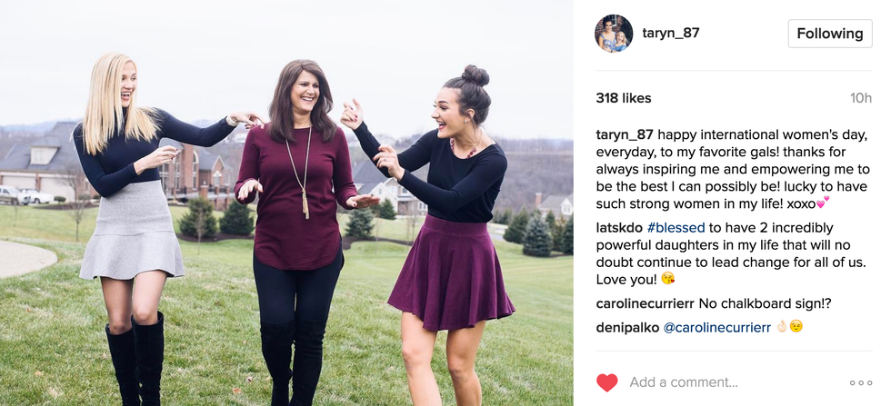891x406 pixels.
Task: Click the post photo of three women
Action: (x=286, y=203)
